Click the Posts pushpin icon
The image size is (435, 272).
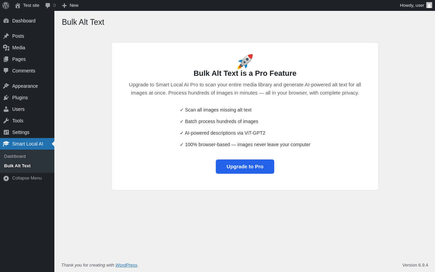[6, 36]
